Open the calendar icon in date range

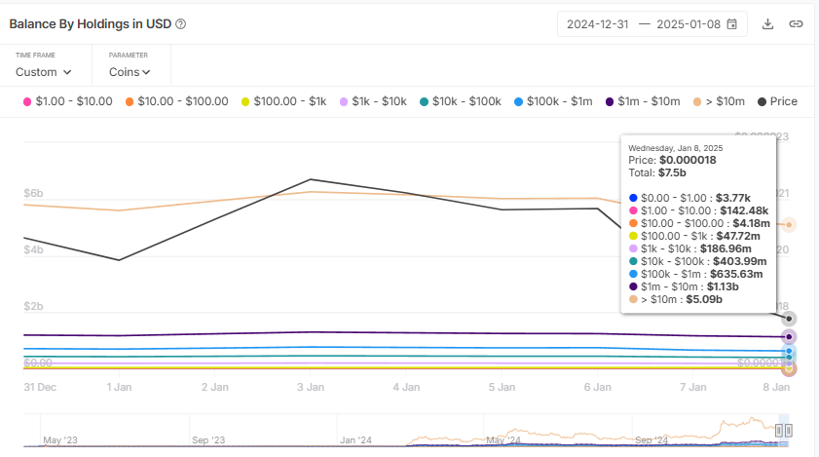tap(732, 23)
